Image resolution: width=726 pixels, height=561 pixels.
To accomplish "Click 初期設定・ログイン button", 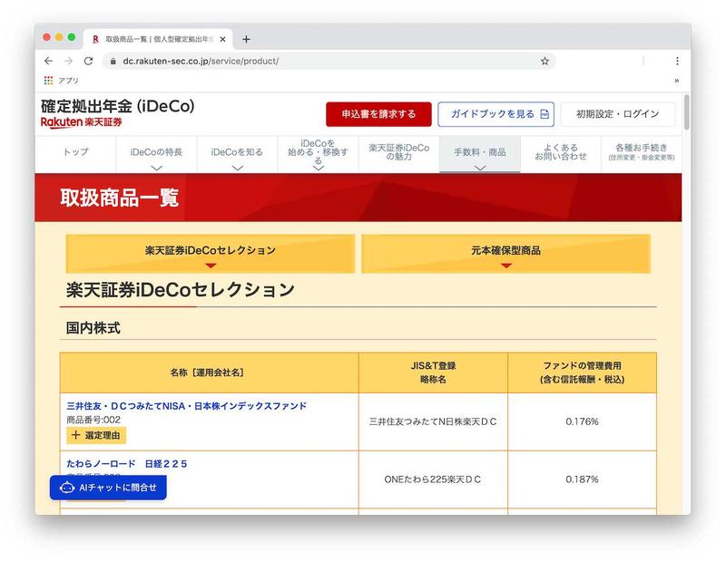I will 618,114.
